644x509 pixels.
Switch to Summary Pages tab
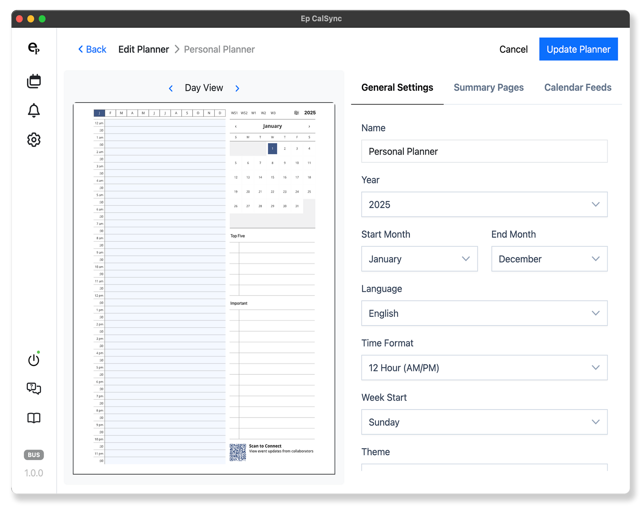pyautogui.click(x=488, y=87)
